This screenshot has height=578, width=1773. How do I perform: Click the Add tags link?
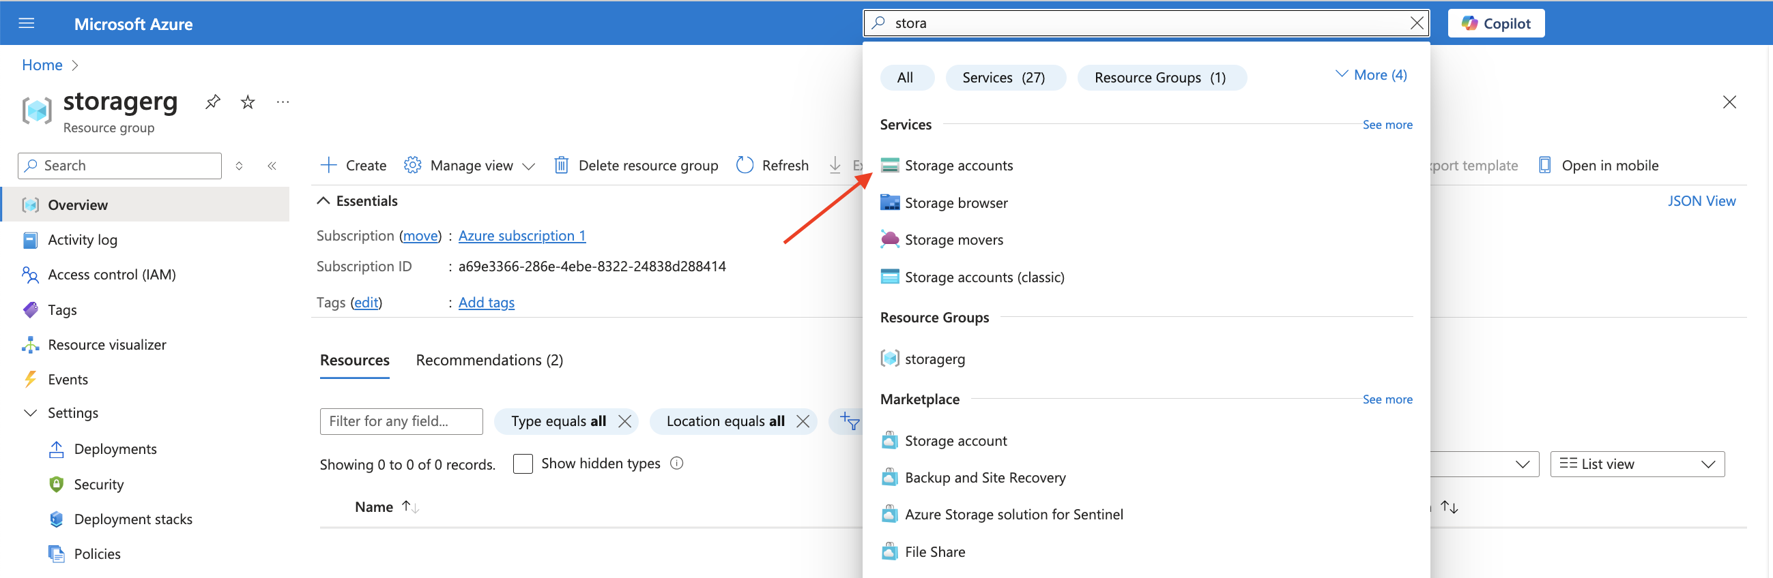click(486, 303)
